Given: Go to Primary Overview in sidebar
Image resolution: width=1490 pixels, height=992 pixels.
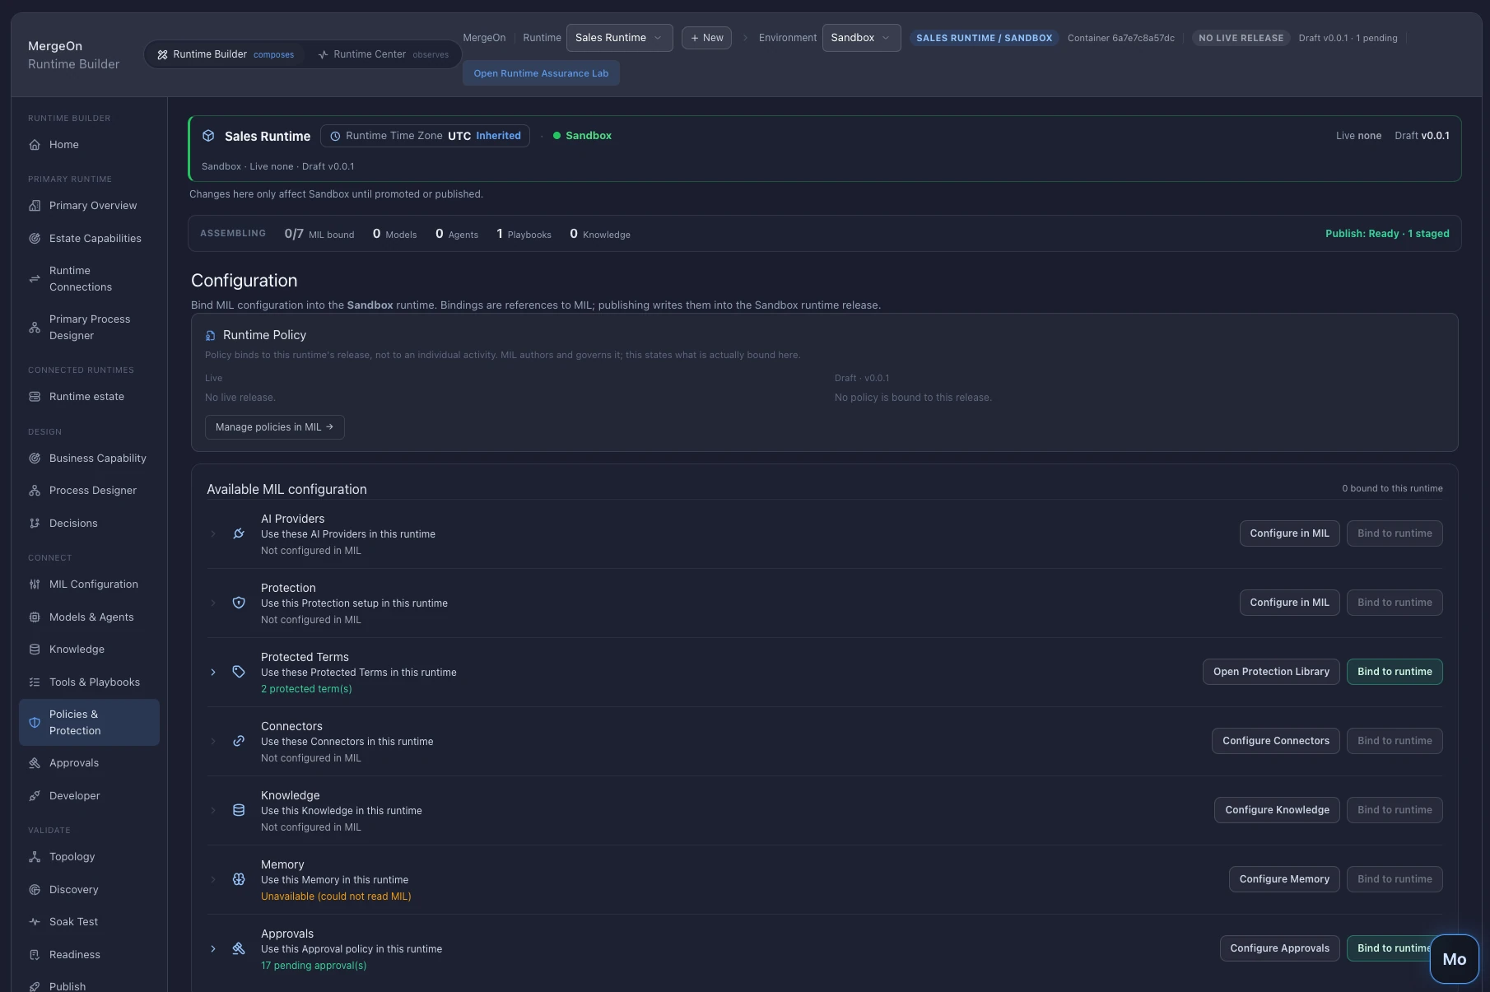Looking at the screenshot, I should pyautogui.click(x=89, y=206).
